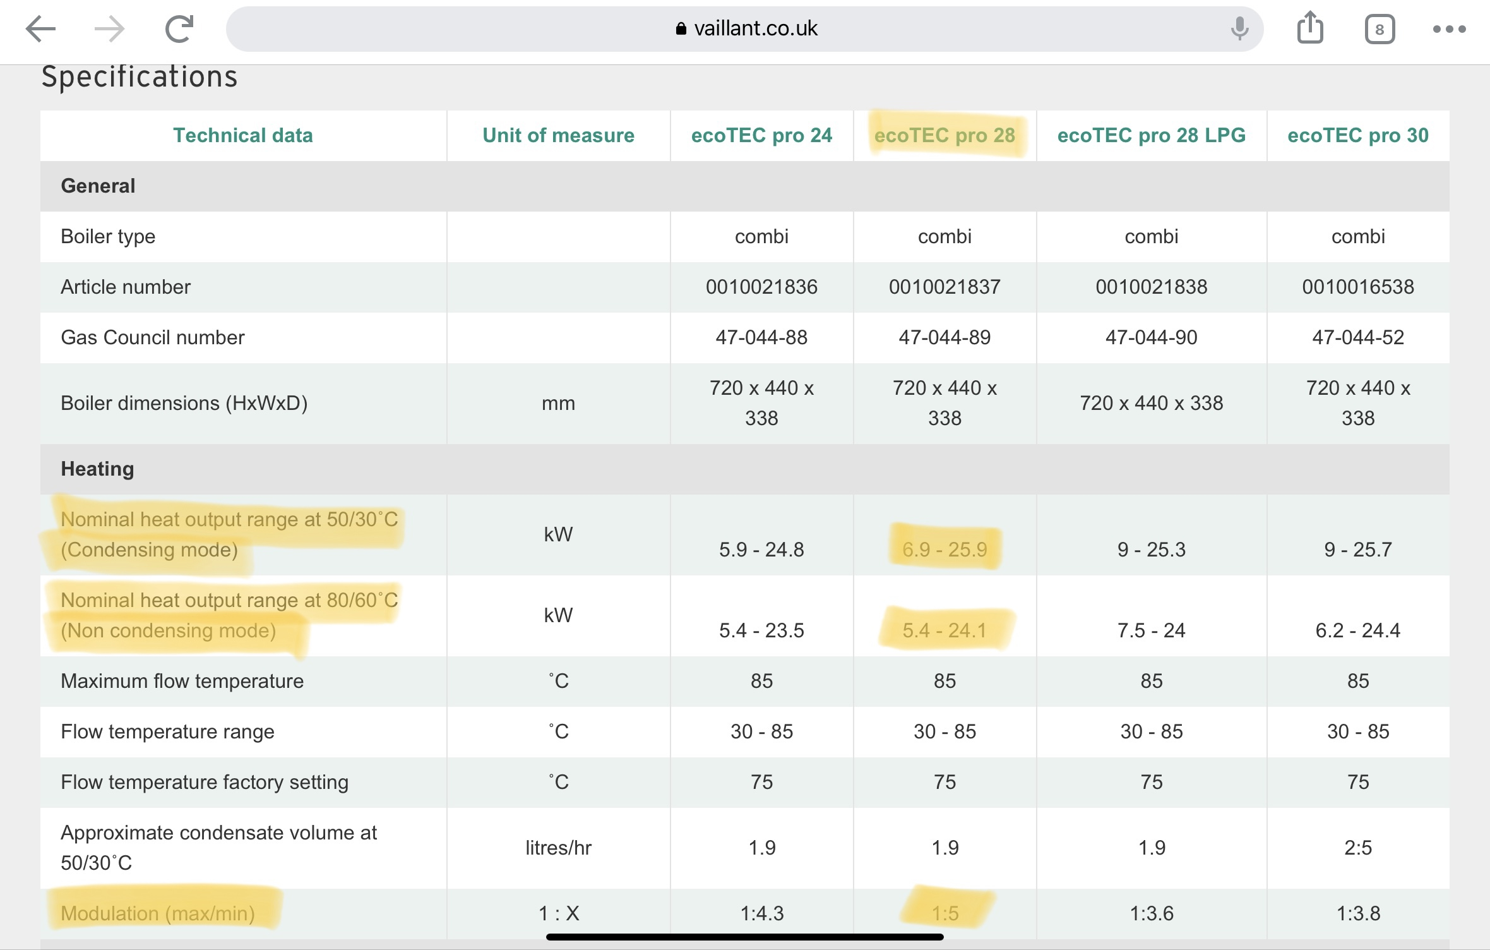Click the modulation value 1:3.6
Image resolution: width=1490 pixels, height=950 pixels.
1151,913
